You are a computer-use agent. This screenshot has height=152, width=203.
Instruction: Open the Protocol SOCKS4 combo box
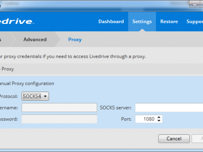(35, 96)
